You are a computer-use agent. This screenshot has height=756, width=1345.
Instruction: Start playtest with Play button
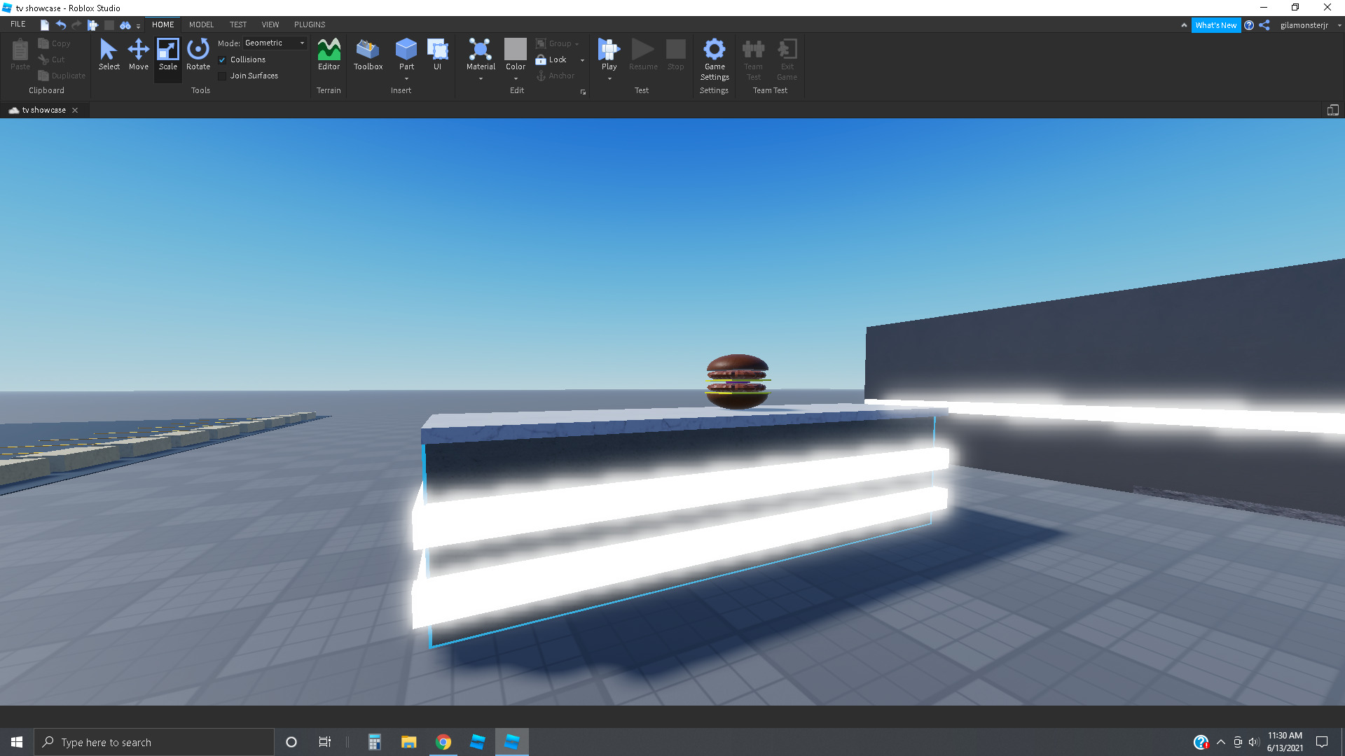pyautogui.click(x=609, y=50)
